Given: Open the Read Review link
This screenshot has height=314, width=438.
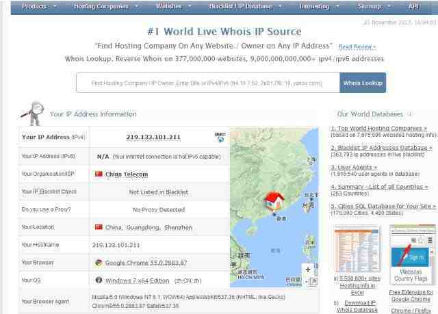Looking at the screenshot, I should pyautogui.click(x=357, y=47).
